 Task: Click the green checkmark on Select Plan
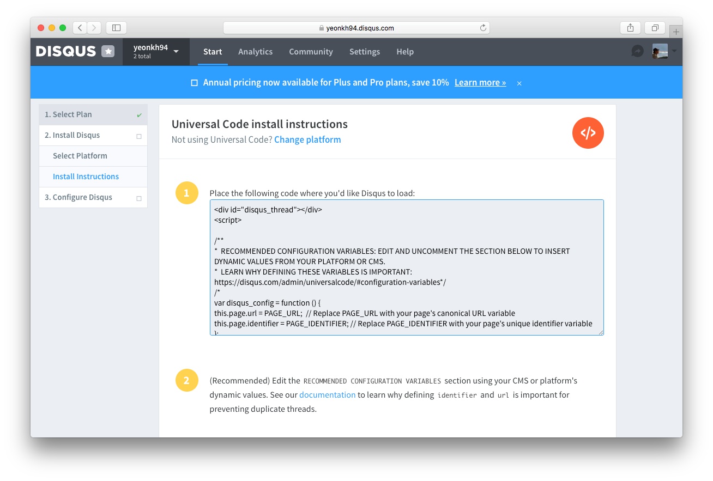139,115
